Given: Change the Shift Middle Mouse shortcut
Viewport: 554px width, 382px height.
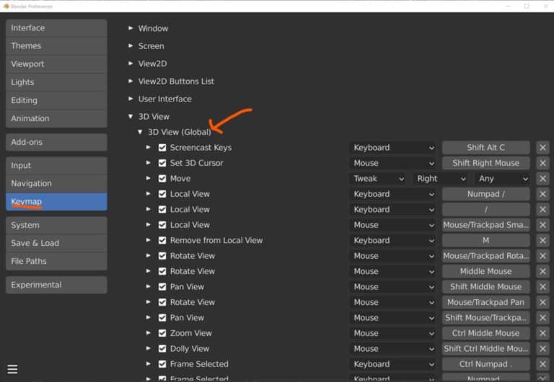Looking at the screenshot, I should tap(485, 287).
